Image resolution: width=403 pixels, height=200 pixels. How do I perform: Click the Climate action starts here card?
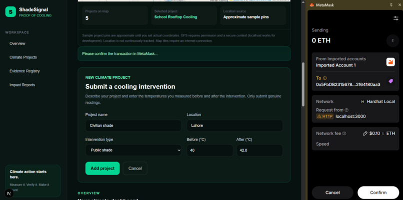click(x=33, y=181)
